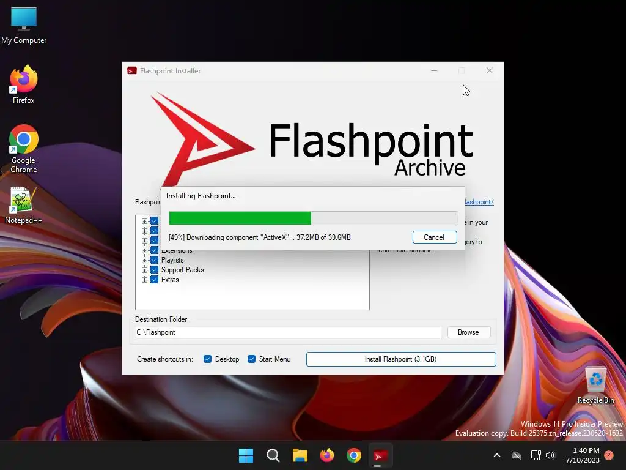Uncheck the Extensions component checkbox
626x470 pixels.
point(155,250)
